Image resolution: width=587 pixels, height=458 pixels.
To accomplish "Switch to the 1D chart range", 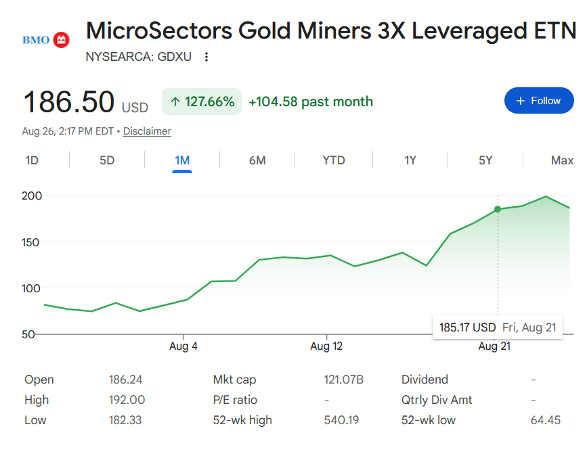I will pos(32,160).
